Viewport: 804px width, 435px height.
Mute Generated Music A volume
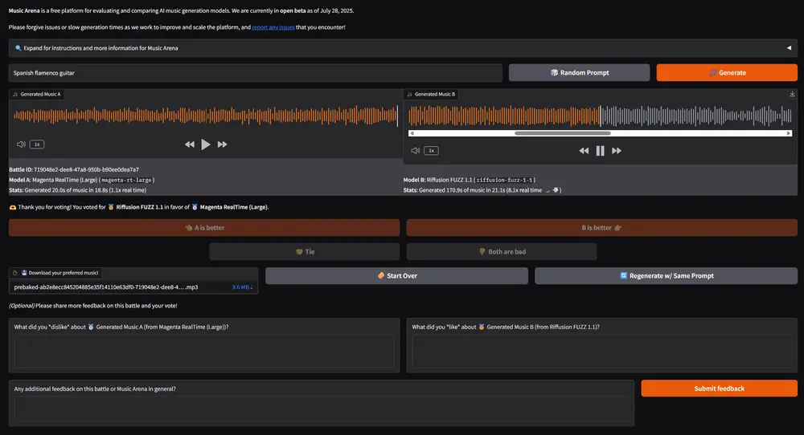(x=21, y=144)
